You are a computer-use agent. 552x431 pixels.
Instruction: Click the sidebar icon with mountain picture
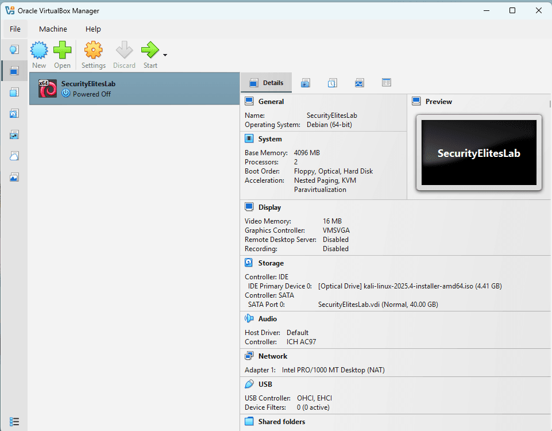14,177
